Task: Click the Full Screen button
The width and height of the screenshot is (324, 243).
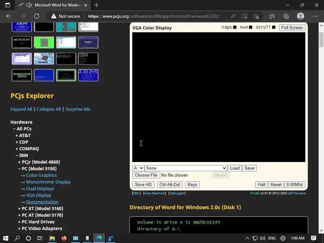Action: click(x=292, y=28)
